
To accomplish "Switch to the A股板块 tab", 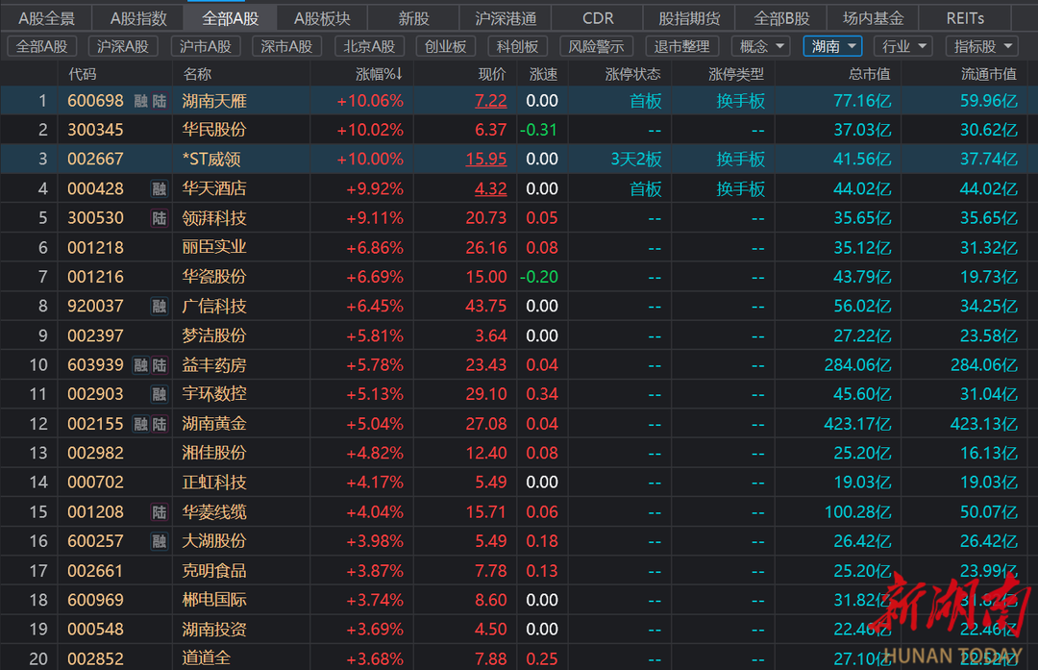I will (x=322, y=18).
